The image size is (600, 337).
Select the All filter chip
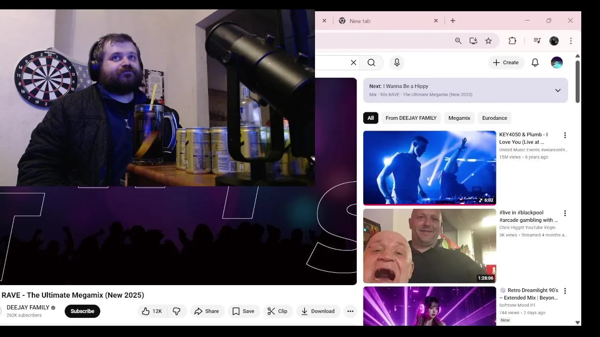(371, 118)
